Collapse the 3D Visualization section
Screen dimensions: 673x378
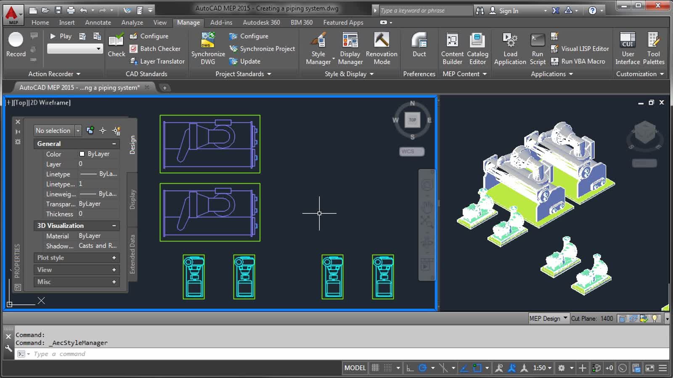point(114,226)
